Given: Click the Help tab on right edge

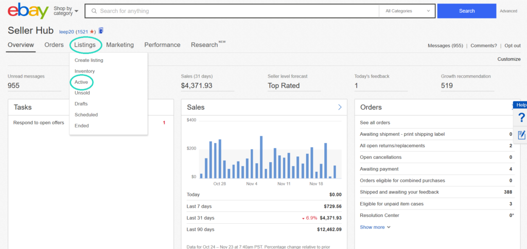Looking at the screenshot, I should tap(521, 105).
